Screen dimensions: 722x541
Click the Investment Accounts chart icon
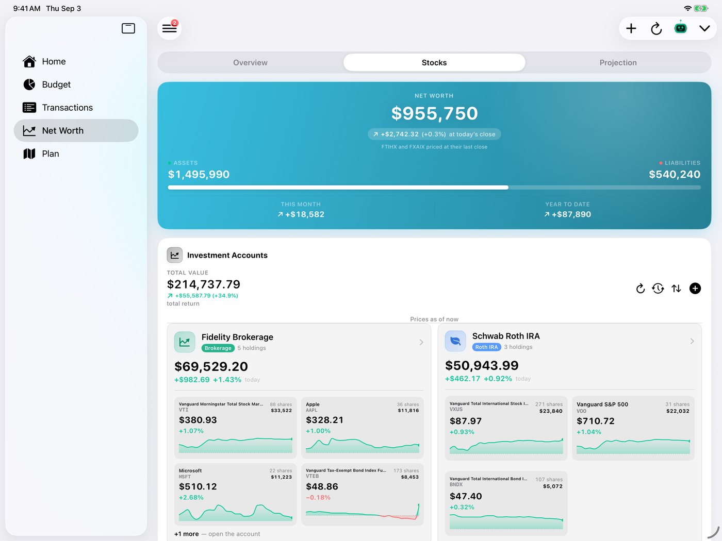[175, 255]
